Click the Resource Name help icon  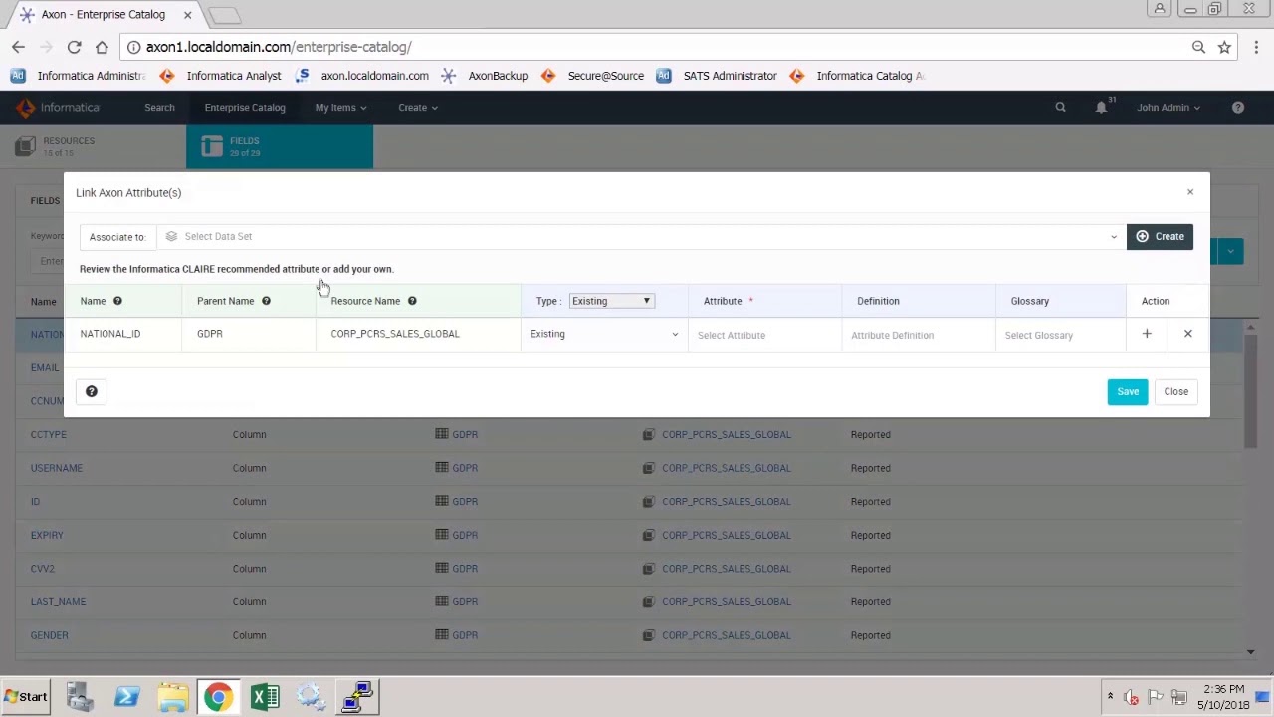coord(412,301)
